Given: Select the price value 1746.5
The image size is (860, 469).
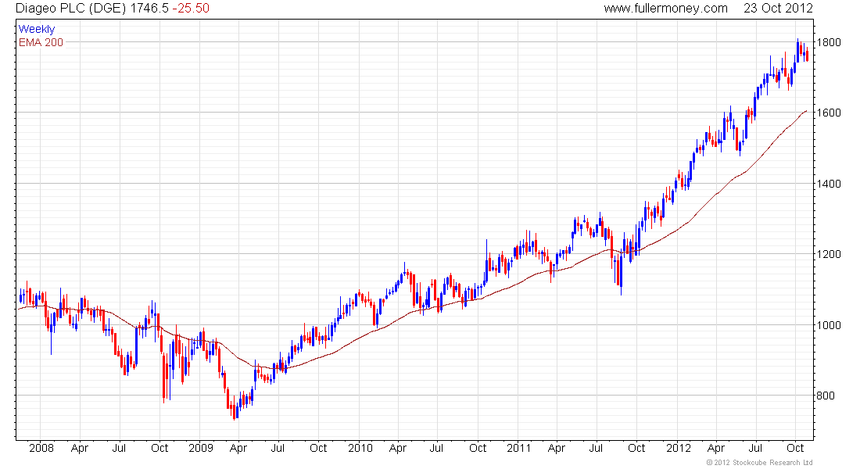Looking at the screenshot, I should pos(149,9).
